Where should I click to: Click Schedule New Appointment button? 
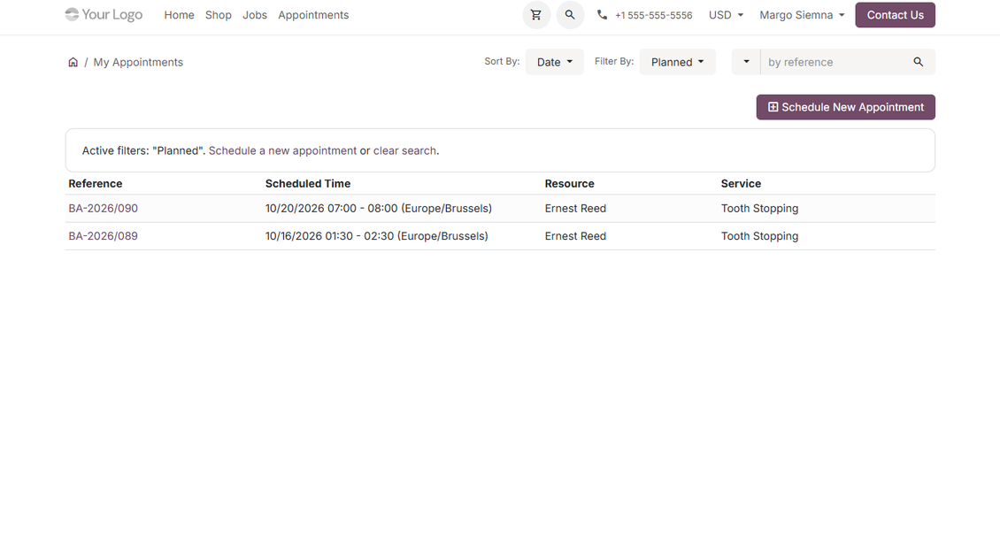846,107
